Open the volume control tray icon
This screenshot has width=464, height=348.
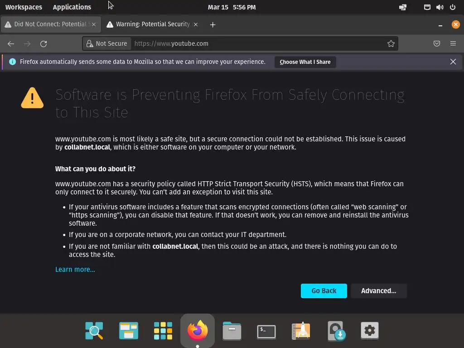pos(440,7)
